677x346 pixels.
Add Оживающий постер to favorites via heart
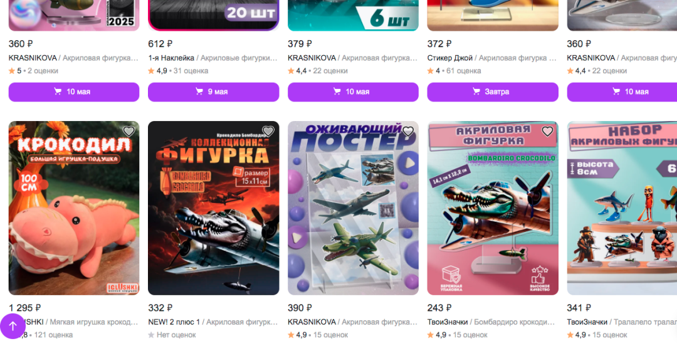pos(408,131)
